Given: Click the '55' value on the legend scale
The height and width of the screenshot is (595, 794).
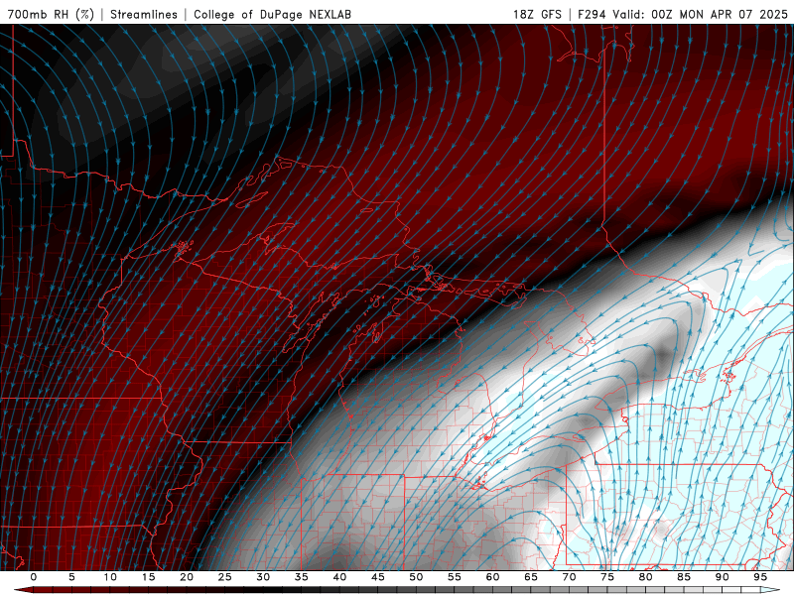Looking at the screenshot, I should point(455,577).
